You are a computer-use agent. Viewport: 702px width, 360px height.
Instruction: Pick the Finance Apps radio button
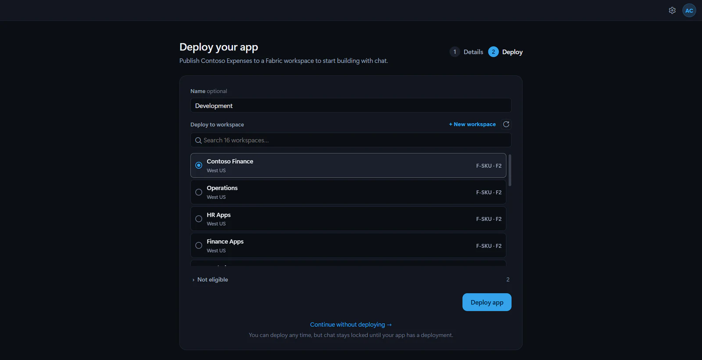(x=199, y=246)
